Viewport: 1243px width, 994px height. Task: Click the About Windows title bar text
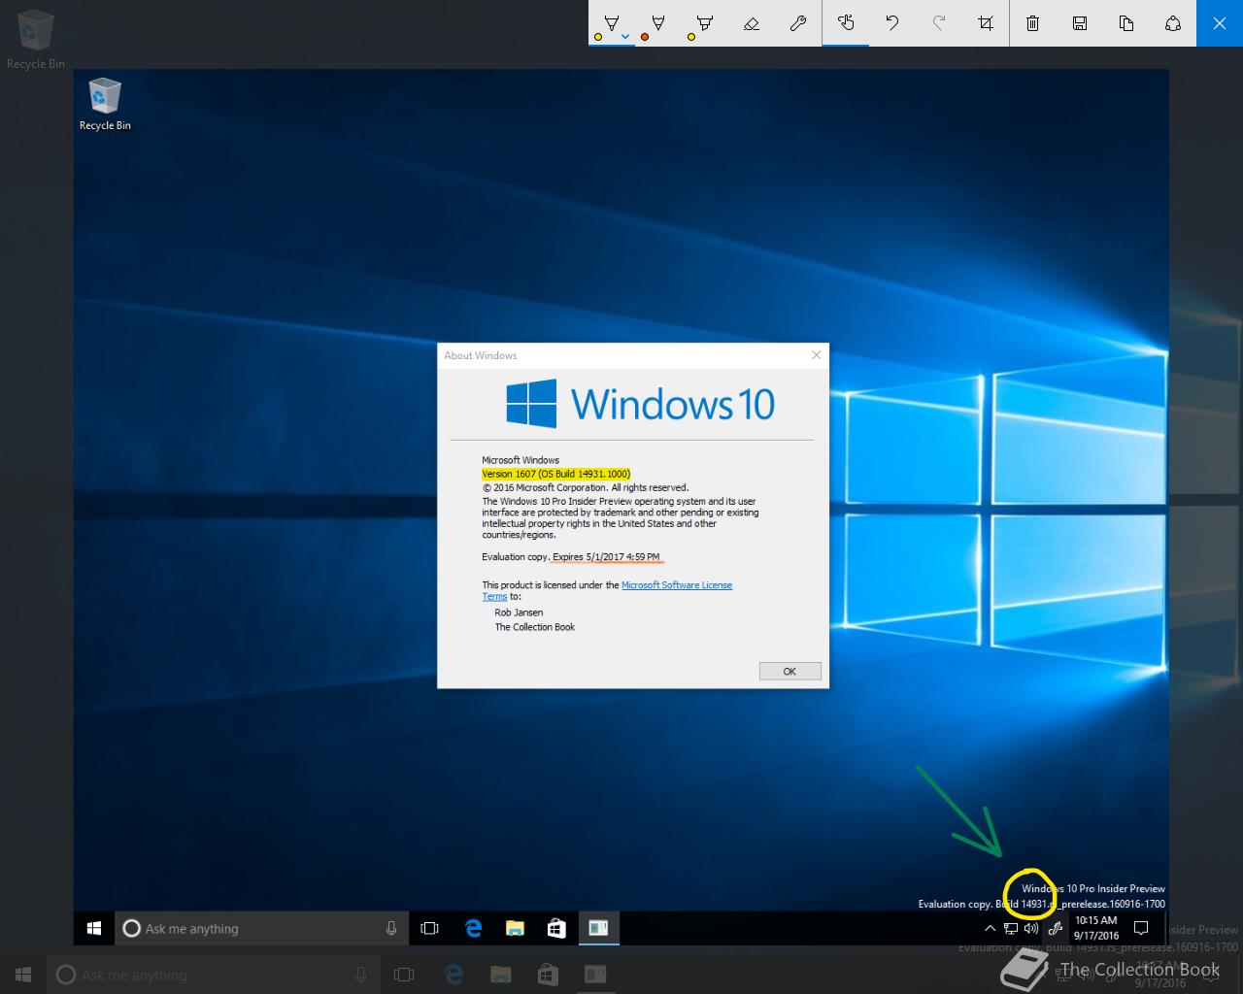(x=481, y=355)
